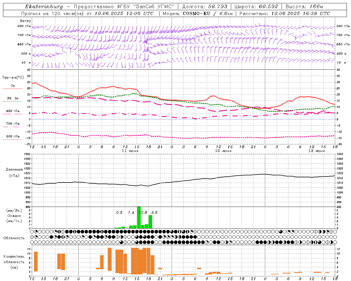Click the Тем-ра(°C) axis label

(x=13, y=78)
